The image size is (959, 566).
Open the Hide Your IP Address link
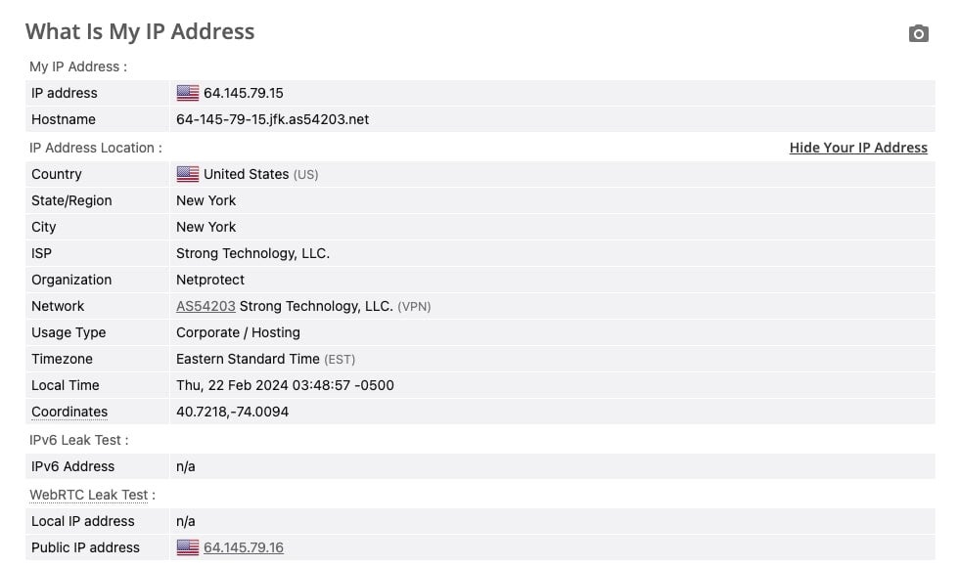click(x=858, y=148)
